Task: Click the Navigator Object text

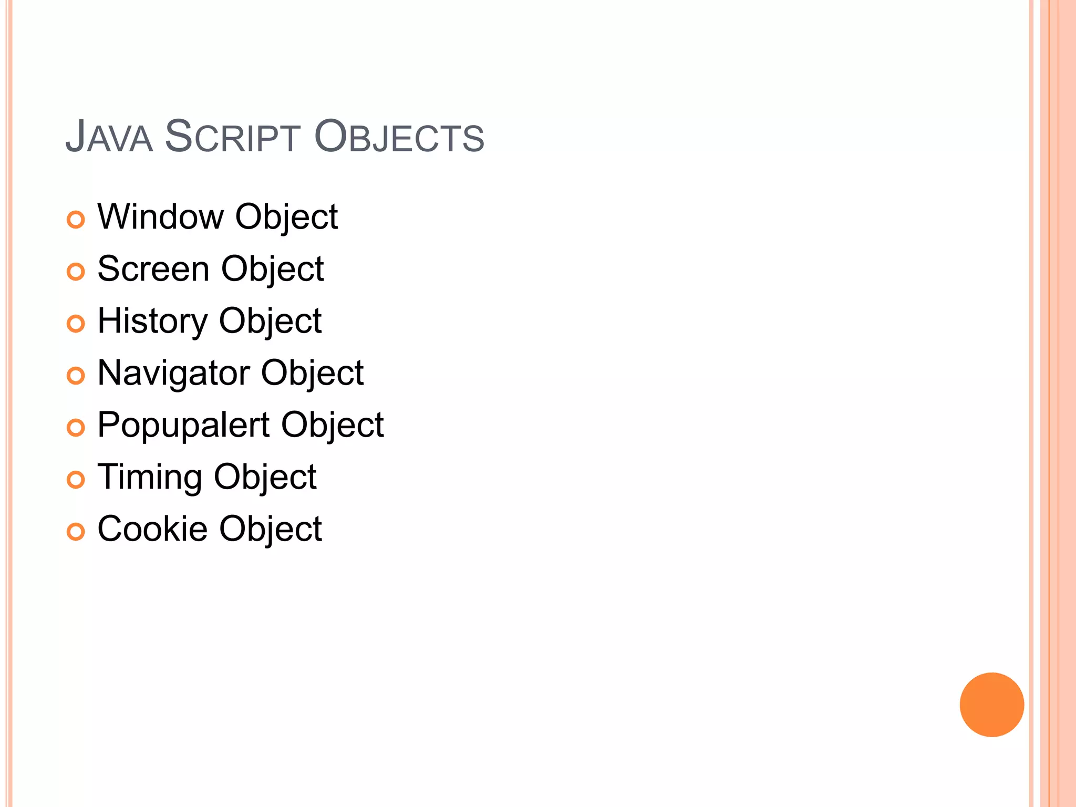Action: 230,373
